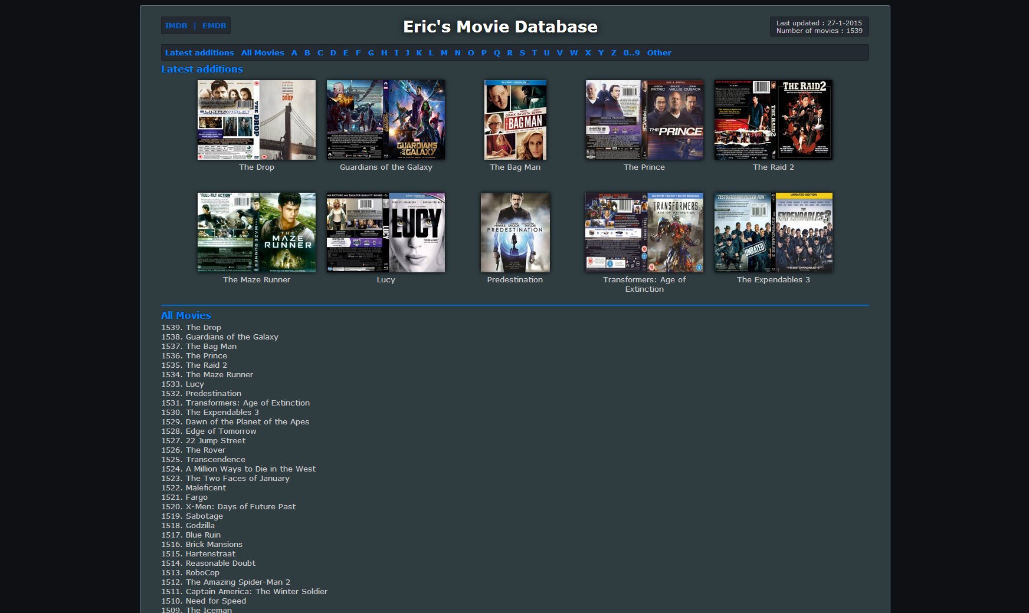The height and width of the screenshot is (613, 1029).
Task: Select 1520. X-Men: Days of Future Past
Action: click(228, 507)
